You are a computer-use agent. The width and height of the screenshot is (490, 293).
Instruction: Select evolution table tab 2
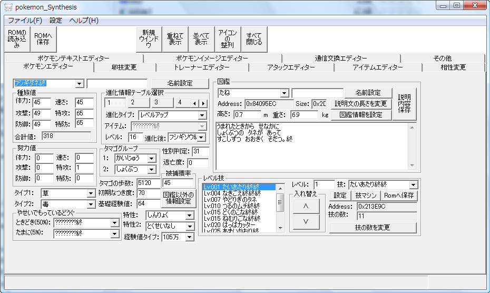point(139,103)
